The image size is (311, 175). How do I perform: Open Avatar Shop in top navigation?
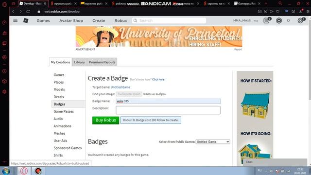pyautogui.click(x=71, y=20)
